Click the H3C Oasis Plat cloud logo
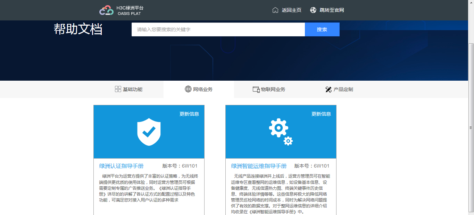This screenshot has height=215, width=474. (x=106, y=10)
